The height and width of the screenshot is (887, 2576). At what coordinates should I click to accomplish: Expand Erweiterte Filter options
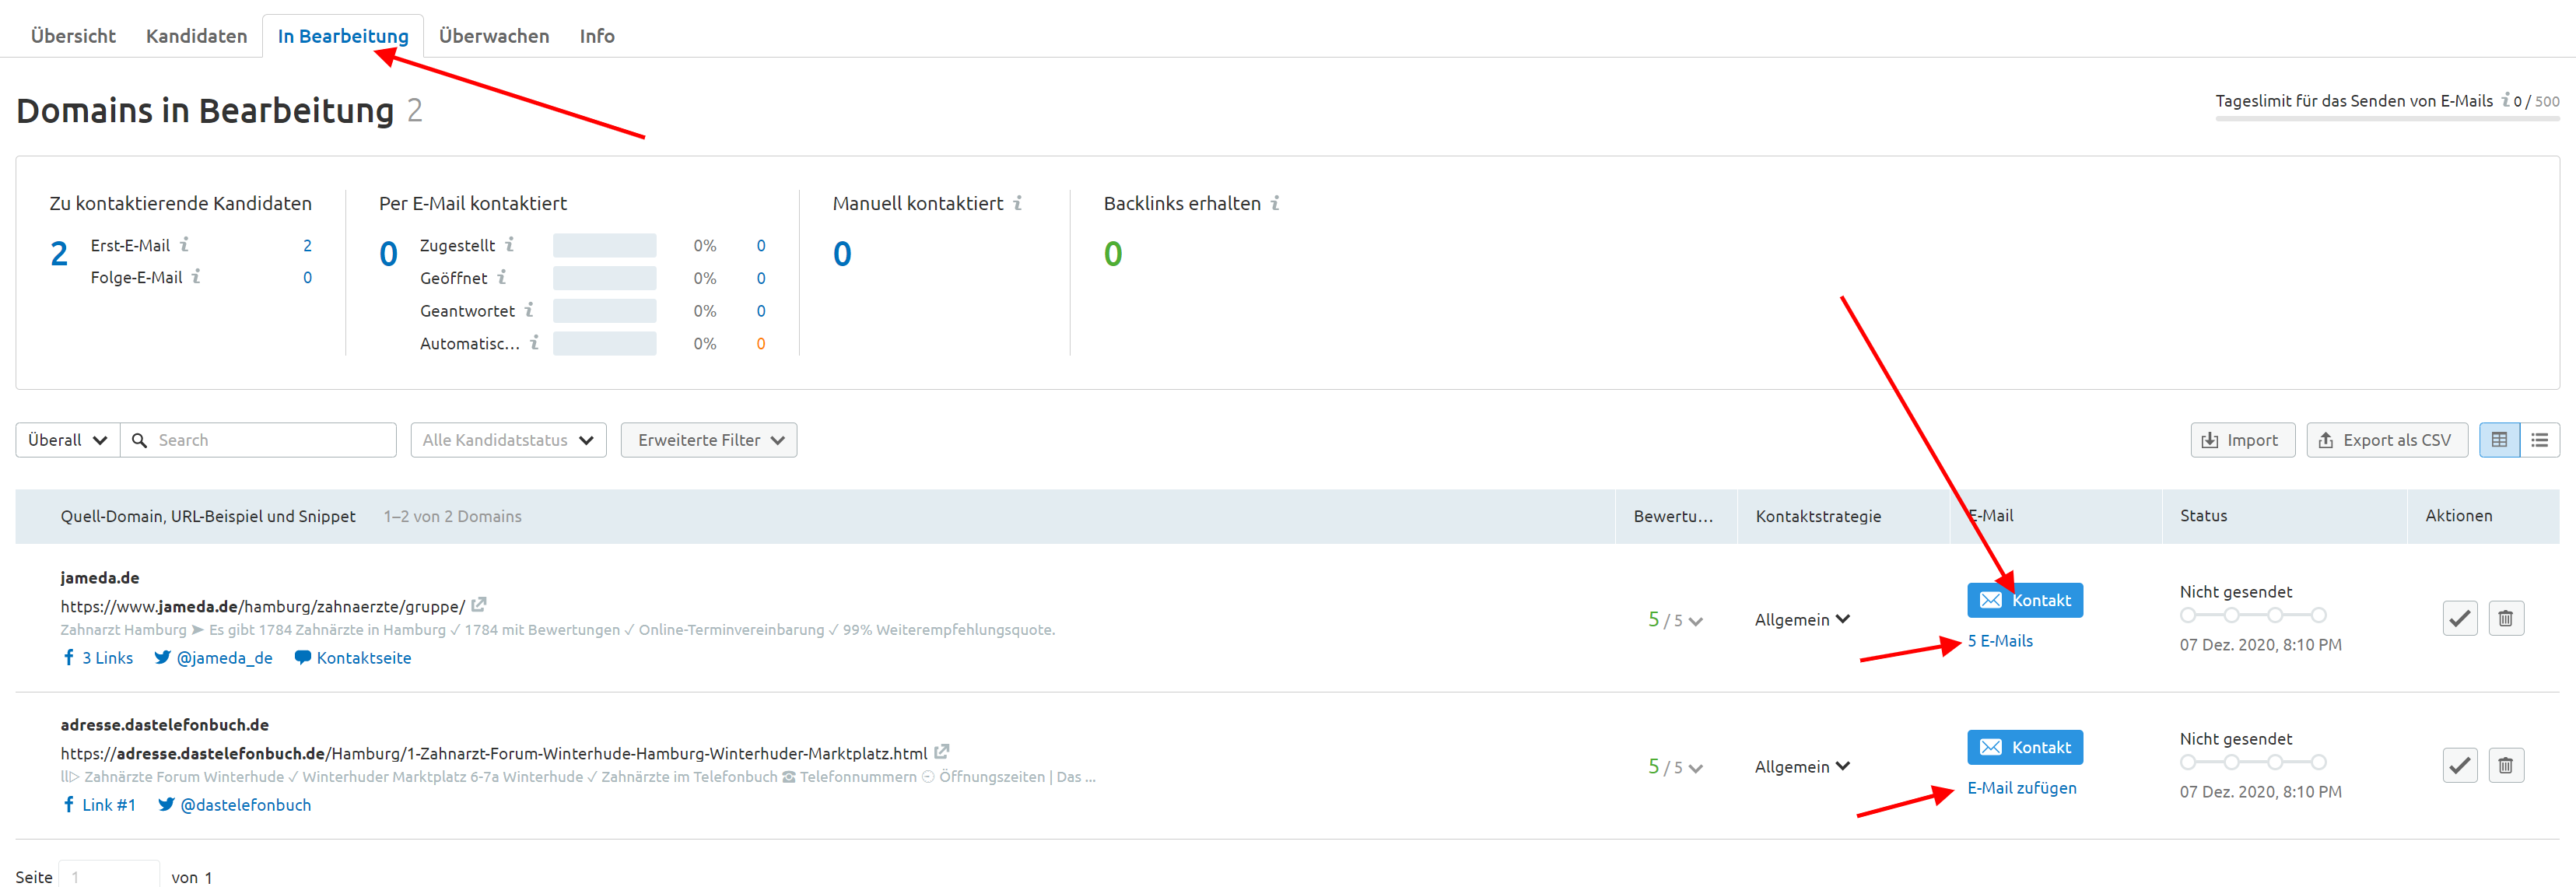pyautogui.click(x=709, y=440)
